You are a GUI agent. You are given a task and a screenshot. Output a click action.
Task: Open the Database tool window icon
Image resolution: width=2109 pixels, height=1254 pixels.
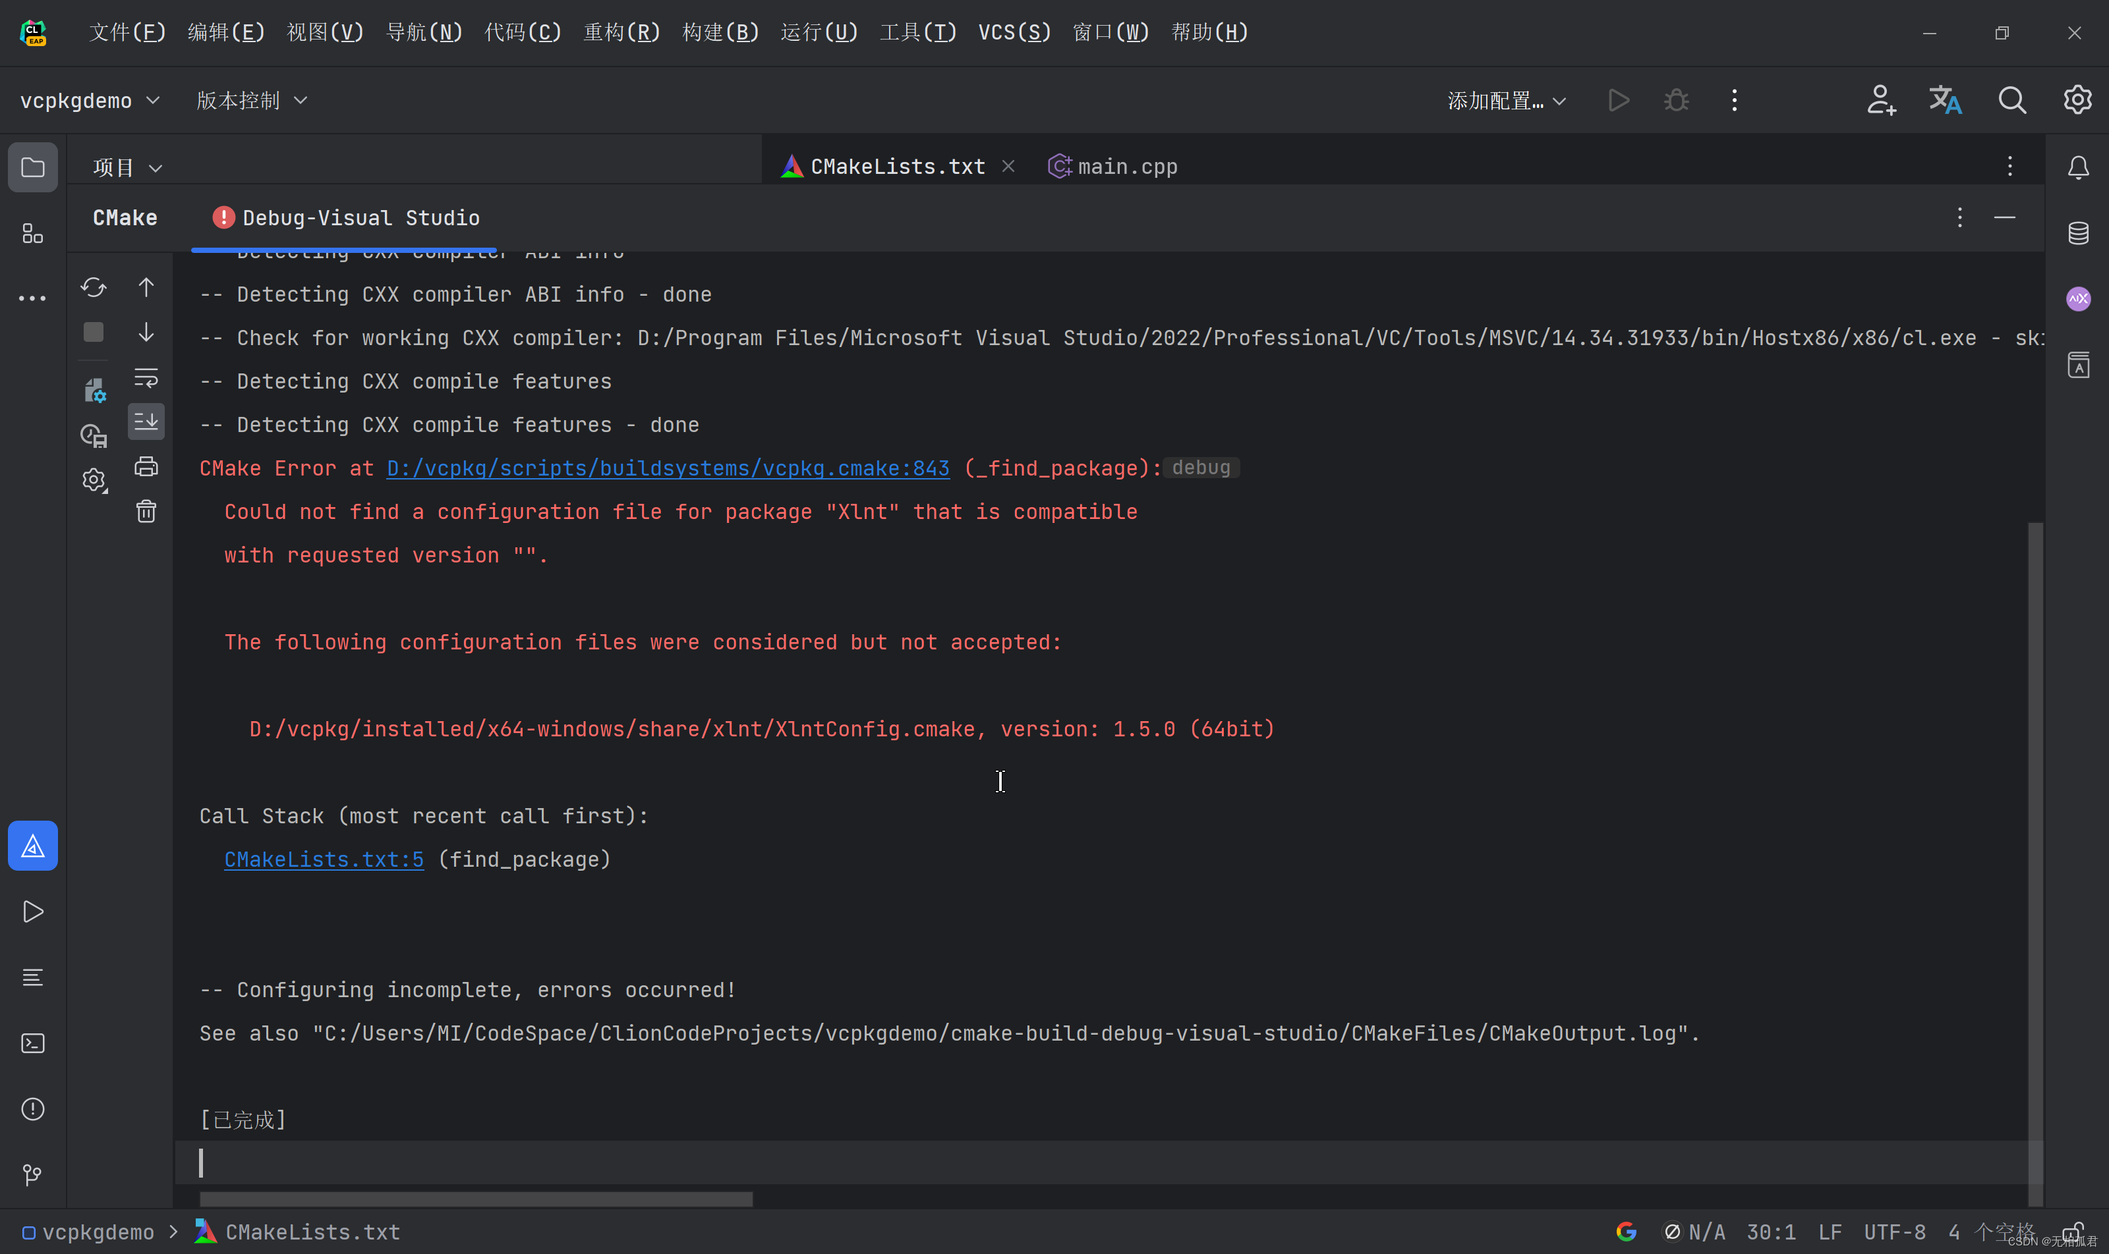click(x=2078, y=233)
